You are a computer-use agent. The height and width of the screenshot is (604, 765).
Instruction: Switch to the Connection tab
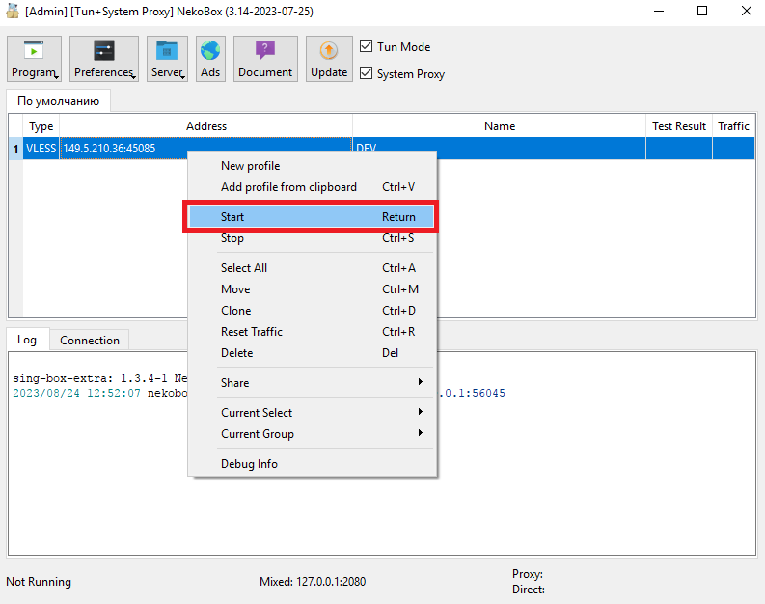[90, 341]
